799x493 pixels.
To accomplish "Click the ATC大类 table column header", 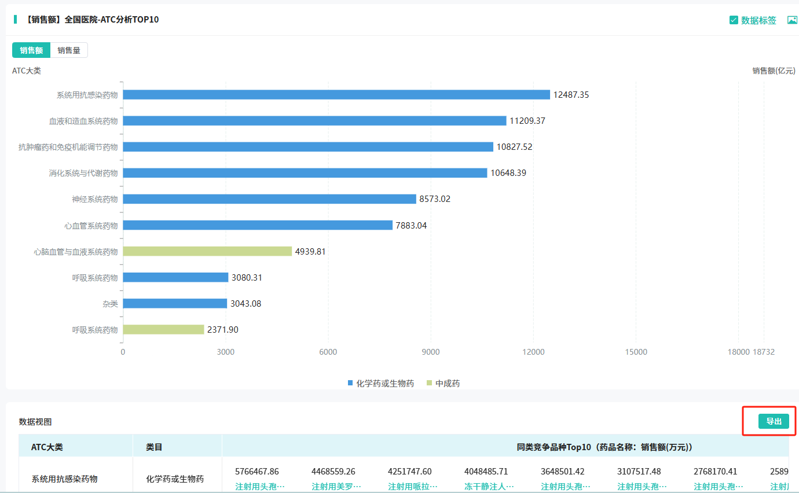I will point(47,447).
